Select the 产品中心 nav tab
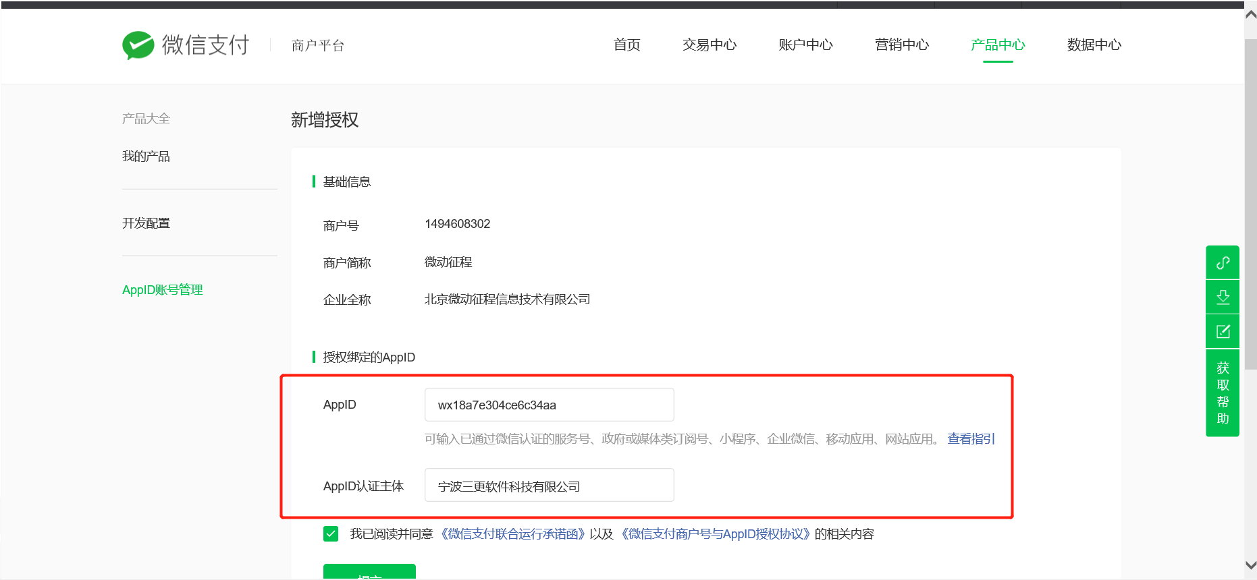Screen dimensions: 1257x580 coord(998,45)
